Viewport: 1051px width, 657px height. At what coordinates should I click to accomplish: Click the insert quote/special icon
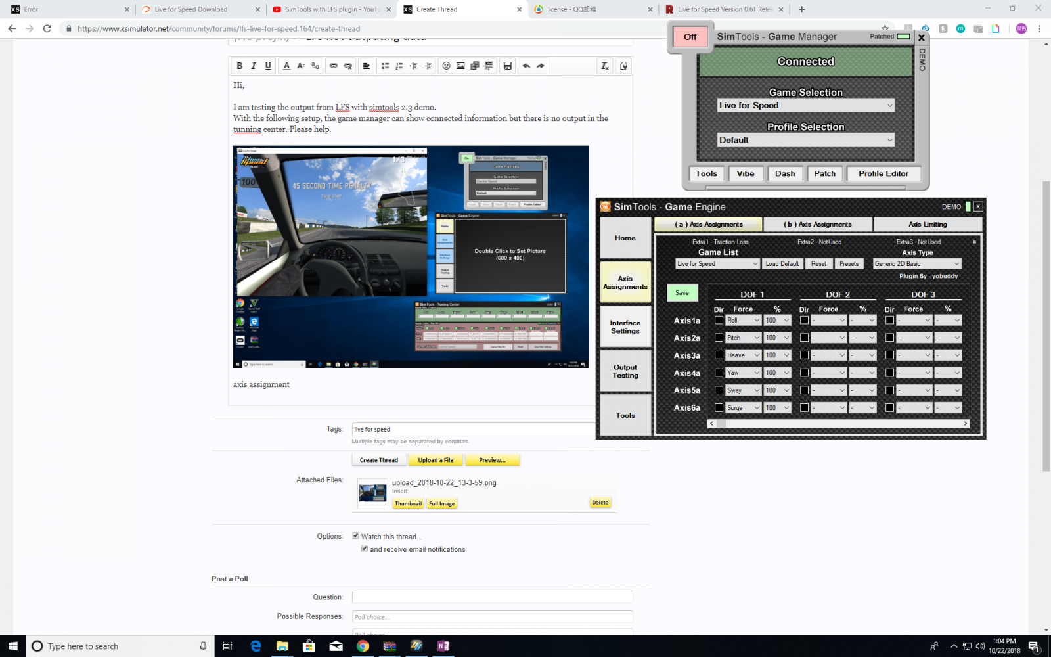pos(489,66)
